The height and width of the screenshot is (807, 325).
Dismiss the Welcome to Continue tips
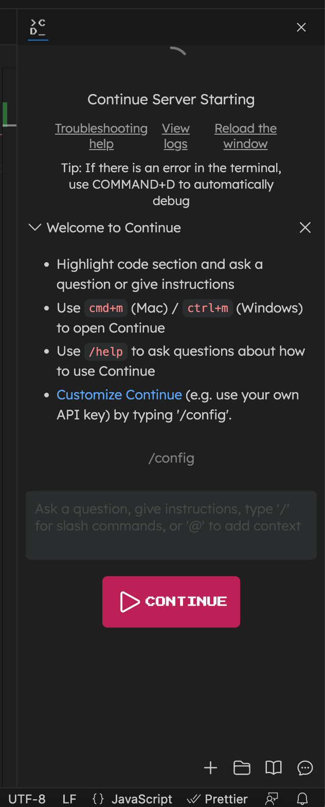305,227
